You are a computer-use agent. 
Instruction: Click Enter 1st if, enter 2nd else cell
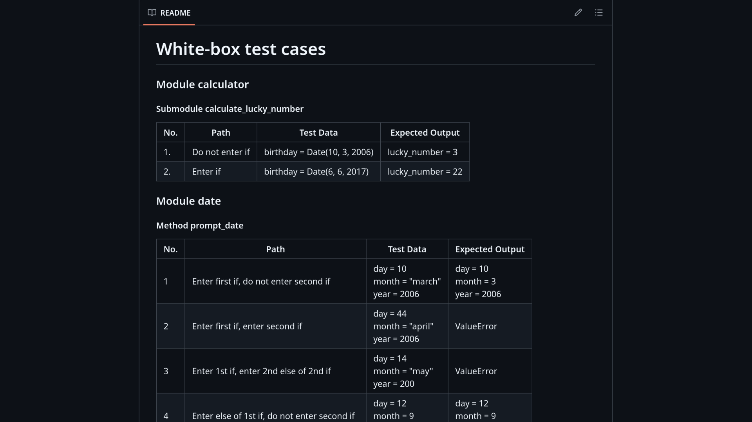(275, 371)
